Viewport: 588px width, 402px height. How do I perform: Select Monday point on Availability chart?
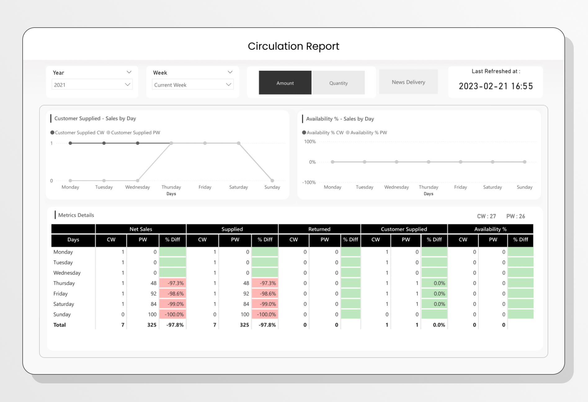click(332, 162)
